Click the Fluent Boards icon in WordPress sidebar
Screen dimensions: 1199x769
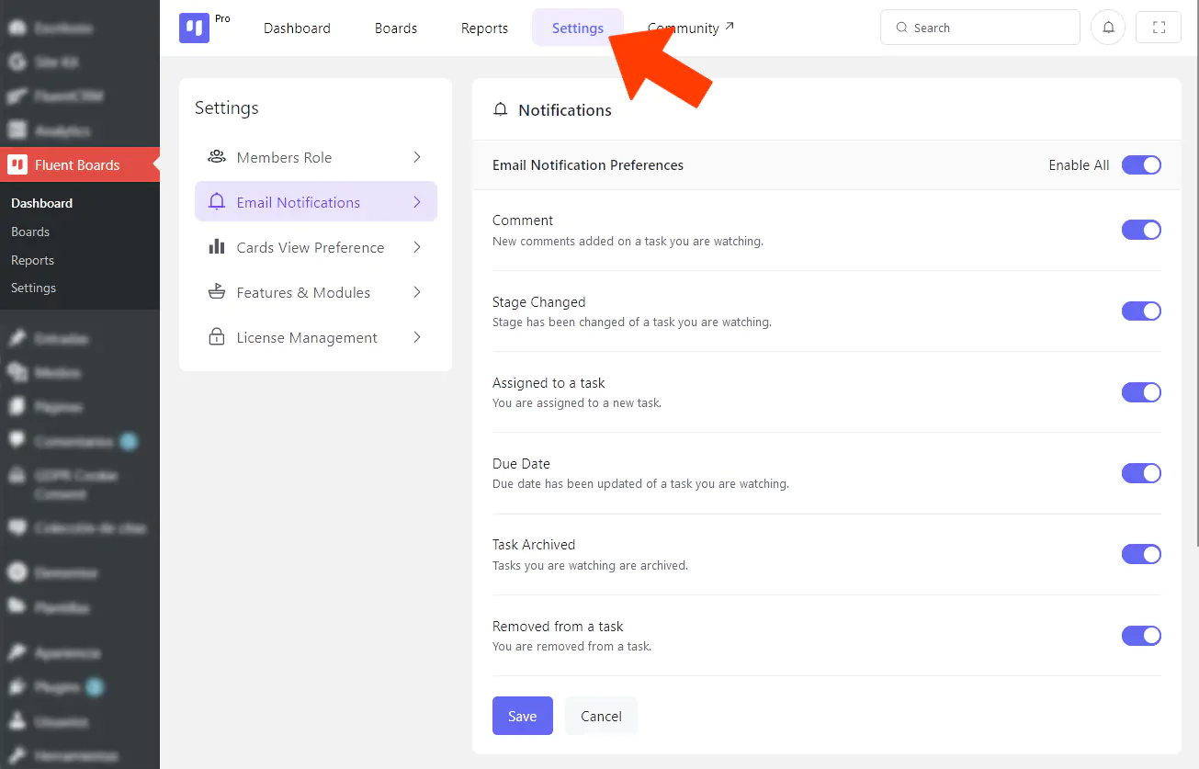[17, 164]
